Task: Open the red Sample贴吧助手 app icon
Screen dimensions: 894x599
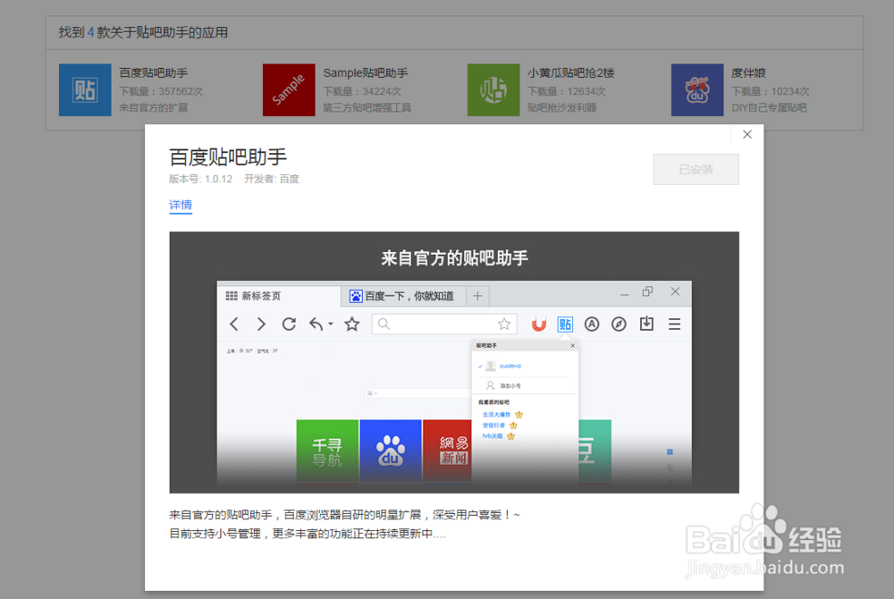Action: (x=289, y=90)
